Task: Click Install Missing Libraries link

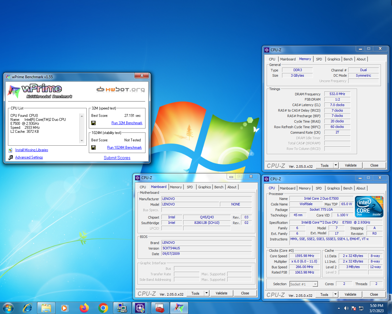Action: coord(32,150)
